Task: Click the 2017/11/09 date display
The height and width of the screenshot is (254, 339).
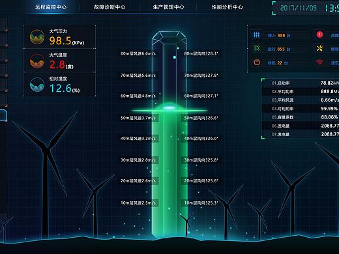Action: [298, 8]
